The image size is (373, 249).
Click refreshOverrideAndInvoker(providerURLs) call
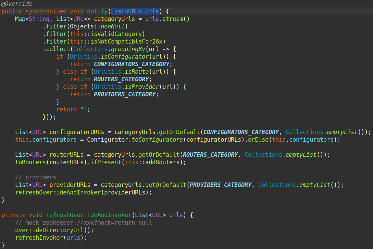coord(83,192)
